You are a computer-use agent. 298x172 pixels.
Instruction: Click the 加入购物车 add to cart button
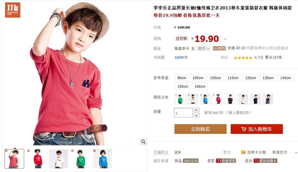pos(257,129)
